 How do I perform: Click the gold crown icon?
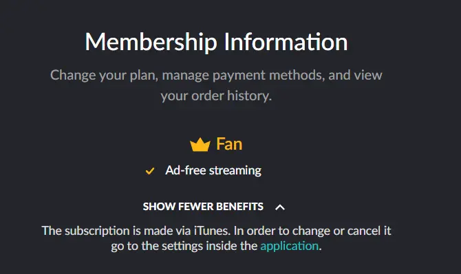[x=200, y=144]
